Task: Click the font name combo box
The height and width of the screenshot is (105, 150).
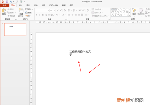Action: (x=42, y=10)
